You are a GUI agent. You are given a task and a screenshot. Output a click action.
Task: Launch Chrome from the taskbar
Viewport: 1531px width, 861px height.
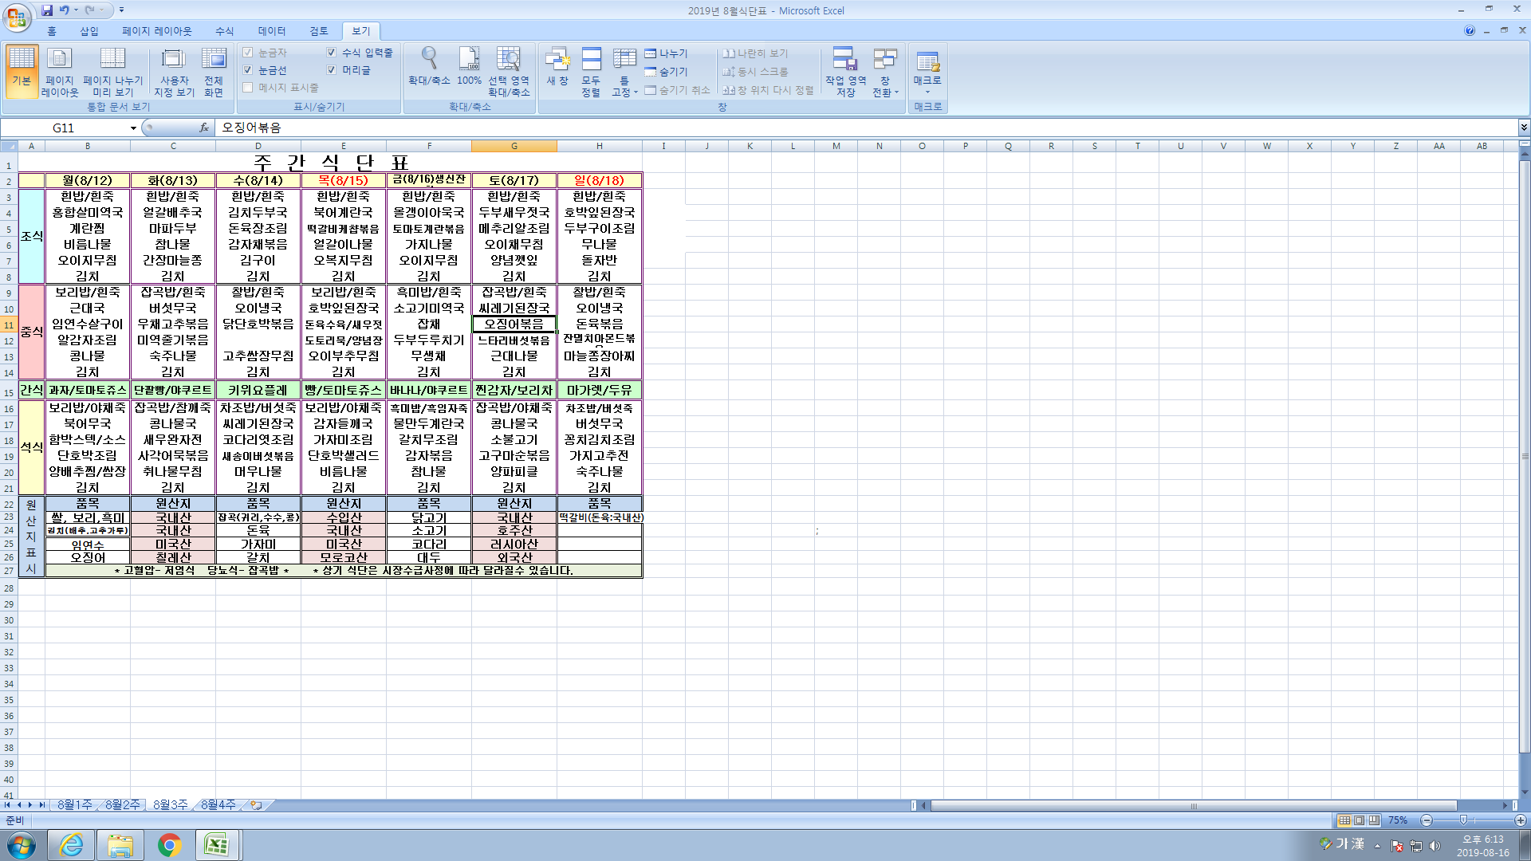(x=169, y=845)
